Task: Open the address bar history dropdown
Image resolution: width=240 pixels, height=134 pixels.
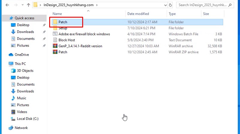Action: (x=166, y=5)
